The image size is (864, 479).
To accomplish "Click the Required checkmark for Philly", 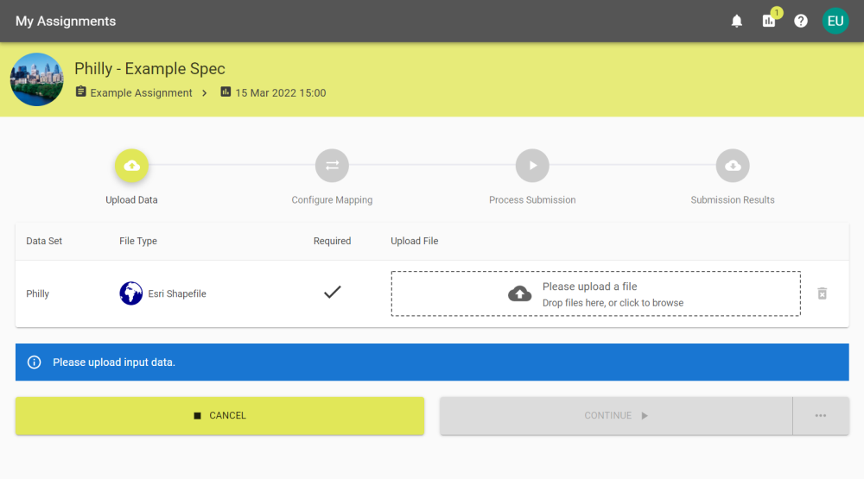I will coord(333,293).
